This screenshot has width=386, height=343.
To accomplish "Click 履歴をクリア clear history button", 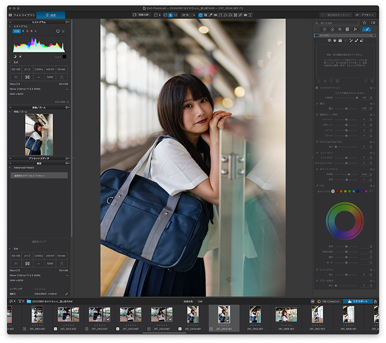I will (39, 242).
